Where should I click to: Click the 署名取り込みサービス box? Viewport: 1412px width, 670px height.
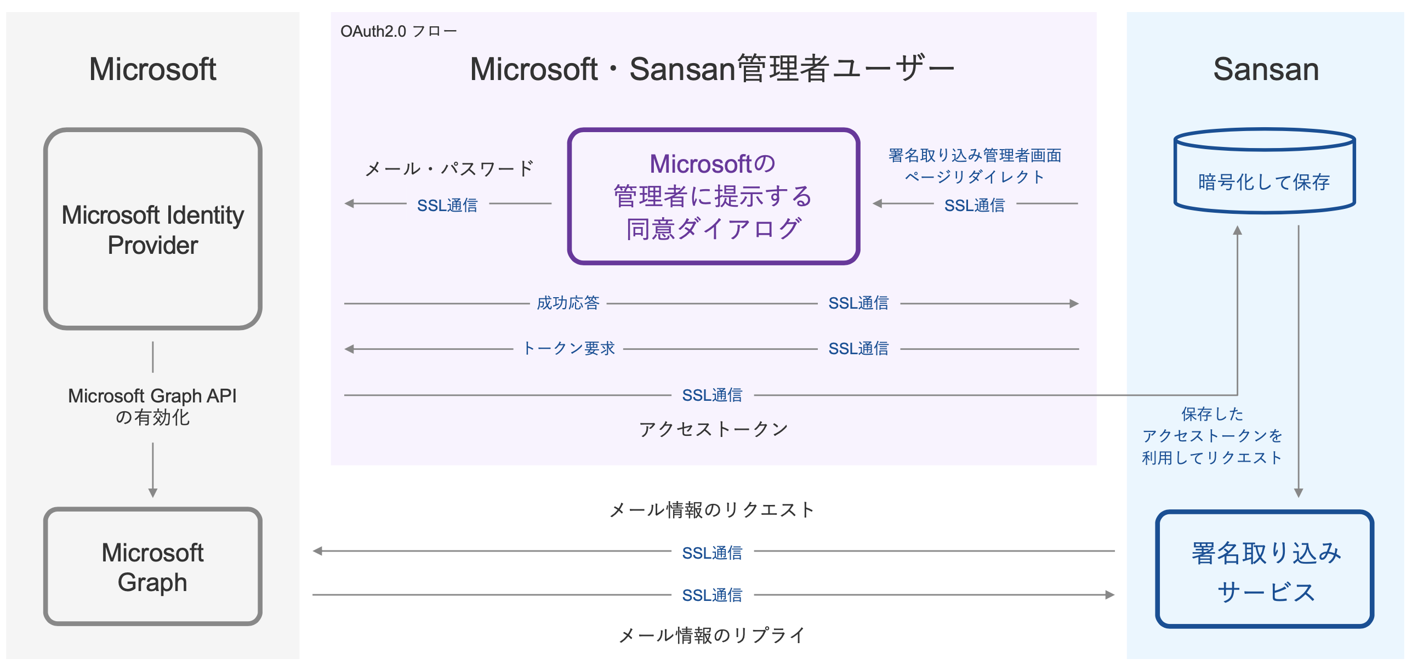point(1265,570)
